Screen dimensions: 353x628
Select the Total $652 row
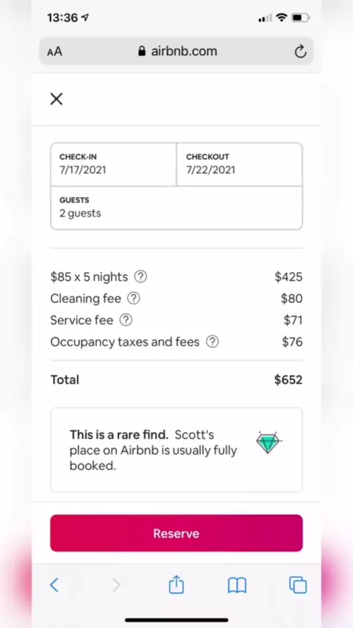click(176, 379)
